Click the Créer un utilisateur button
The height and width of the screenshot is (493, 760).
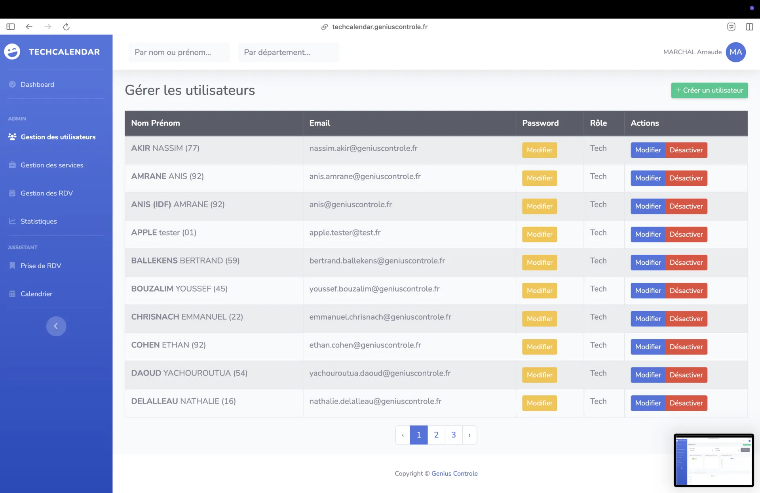[709, 90]
